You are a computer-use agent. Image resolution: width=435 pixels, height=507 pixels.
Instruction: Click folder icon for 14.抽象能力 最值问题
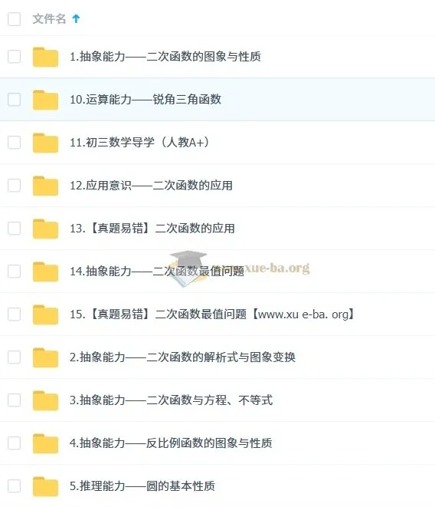(45, 272)
